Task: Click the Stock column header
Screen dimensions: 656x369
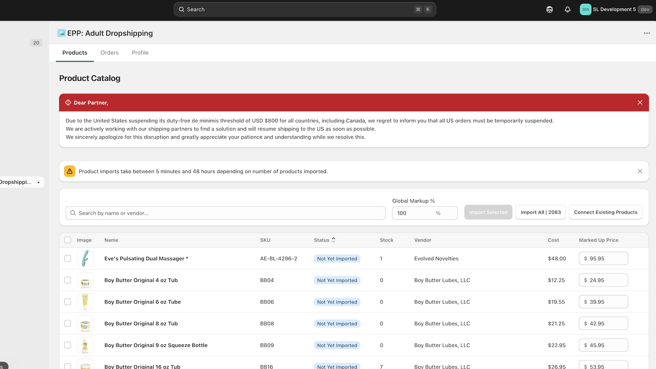Action: click(387, 240)
